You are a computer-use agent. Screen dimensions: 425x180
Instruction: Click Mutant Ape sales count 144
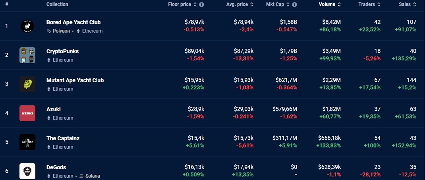[x=411, y=80]
